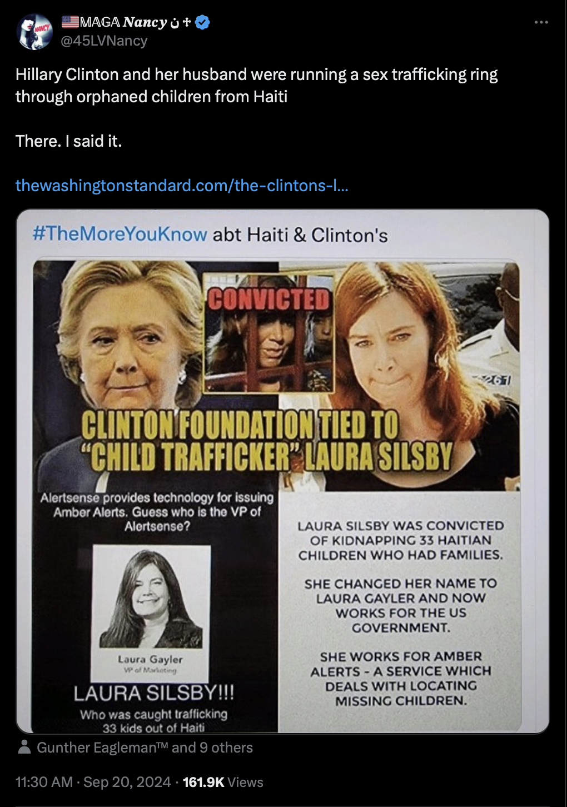This screenshot has height=807, width=567.
Task: Open the poster's round profile avatar
Action: click(x=35, y=32)
